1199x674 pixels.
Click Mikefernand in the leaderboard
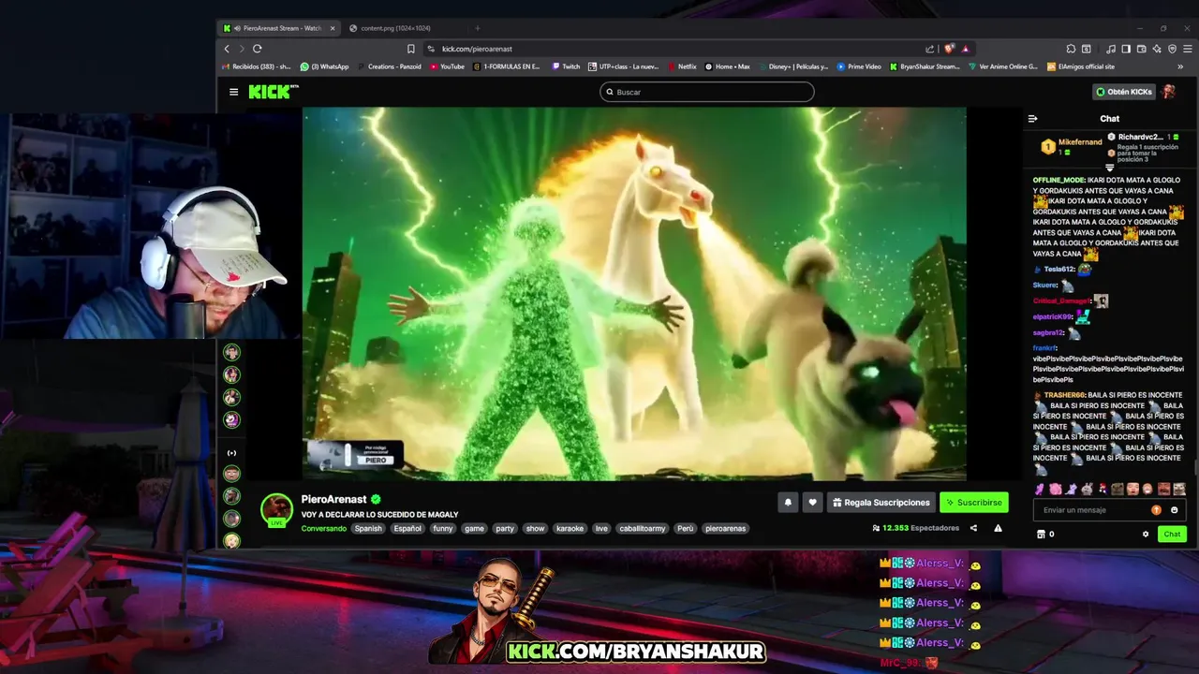coord(1080,142)
